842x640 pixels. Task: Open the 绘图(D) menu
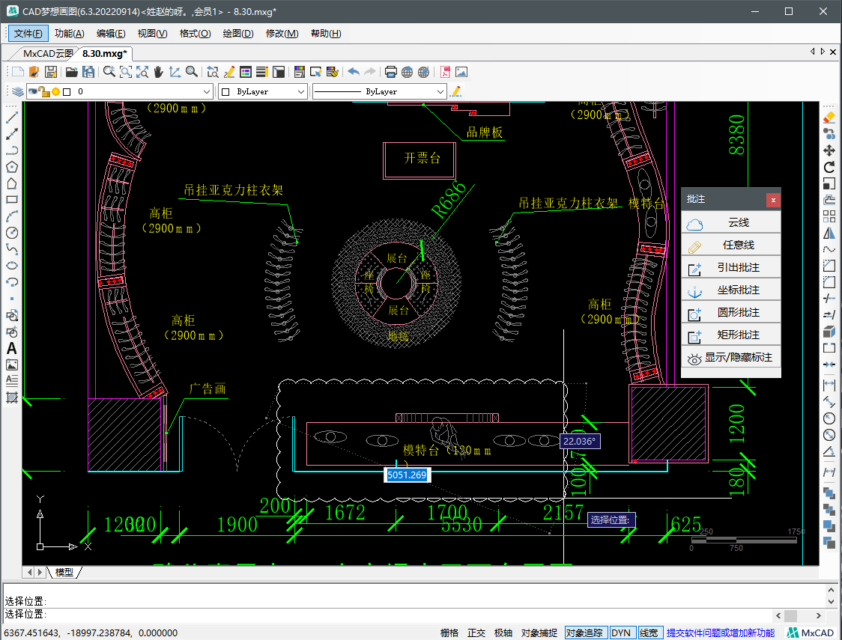pos(238,33)
